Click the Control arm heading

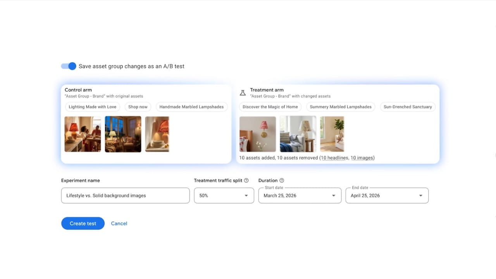point(78,90)
